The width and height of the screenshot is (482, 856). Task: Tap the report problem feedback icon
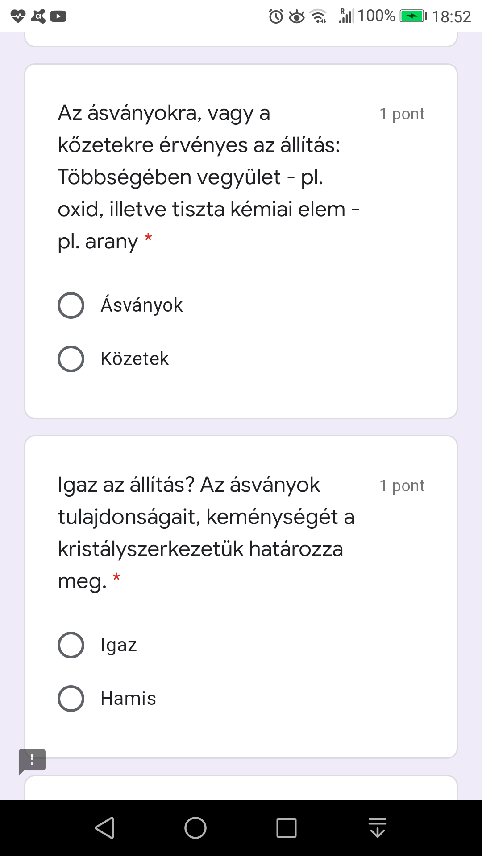32,761
